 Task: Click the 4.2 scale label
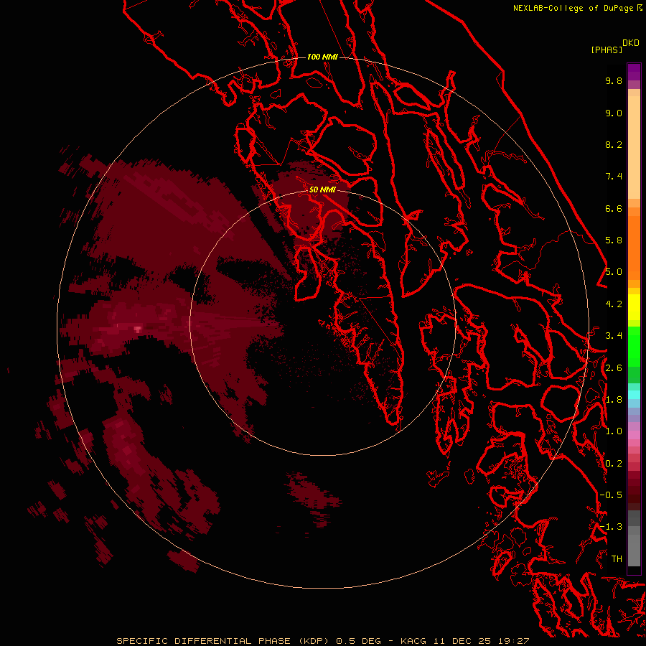tap(614, 304)
